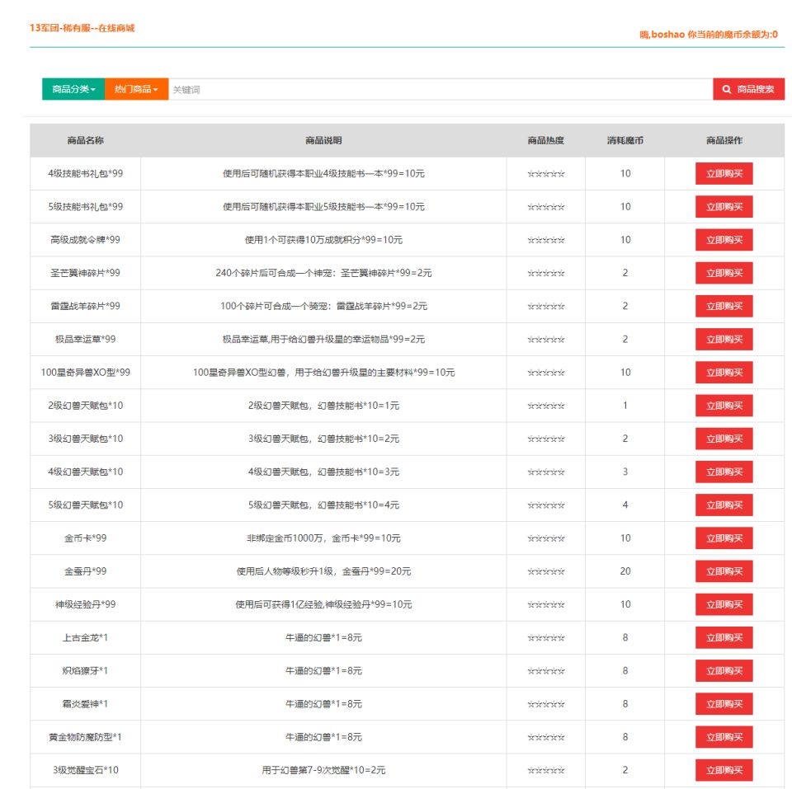The width and height of the screenshot is (792, 789).
Task: Click the 商品搜索 search button
Action: click(x=749, y=89)
